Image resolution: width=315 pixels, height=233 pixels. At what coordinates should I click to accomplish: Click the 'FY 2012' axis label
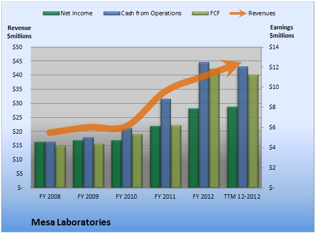pyautogui.click(x=203, y=196)
